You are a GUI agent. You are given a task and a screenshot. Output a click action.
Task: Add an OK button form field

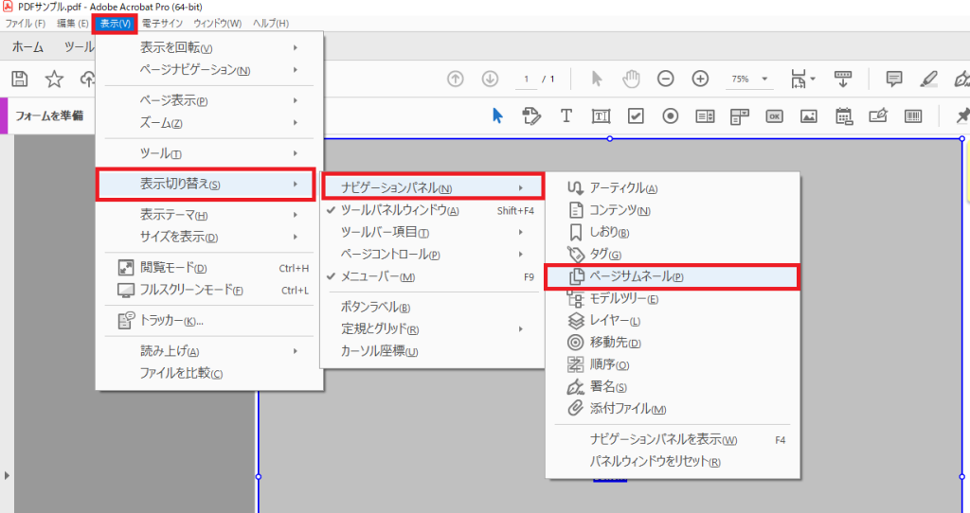(775, 115)
